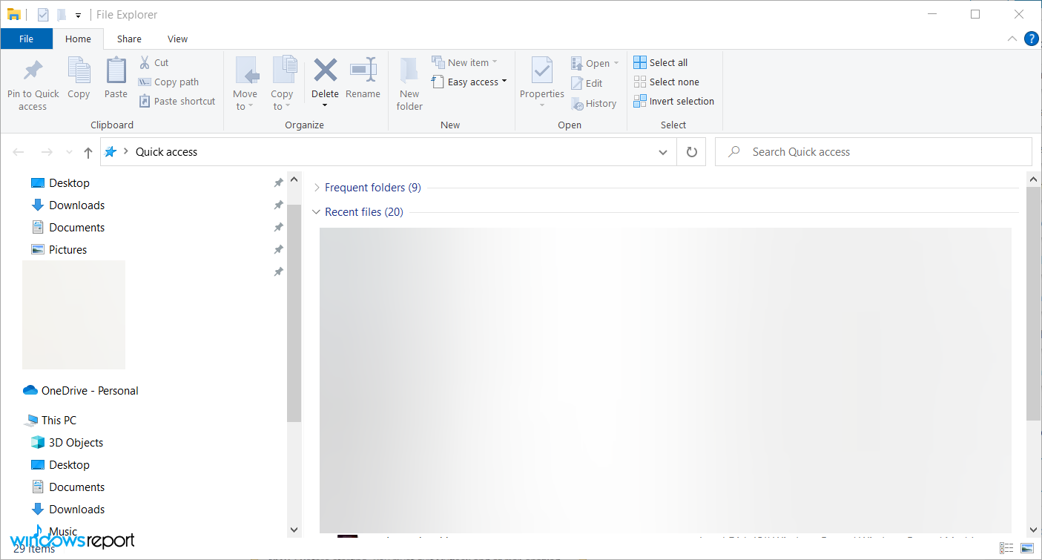This screenshot has width=1042, height=560.
Task: Open Customize Quick Access Toolbar dropdown
Action: tap(78, 15)
